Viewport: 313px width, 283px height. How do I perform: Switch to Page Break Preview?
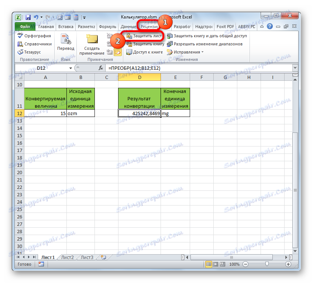[x=222, y=264]
